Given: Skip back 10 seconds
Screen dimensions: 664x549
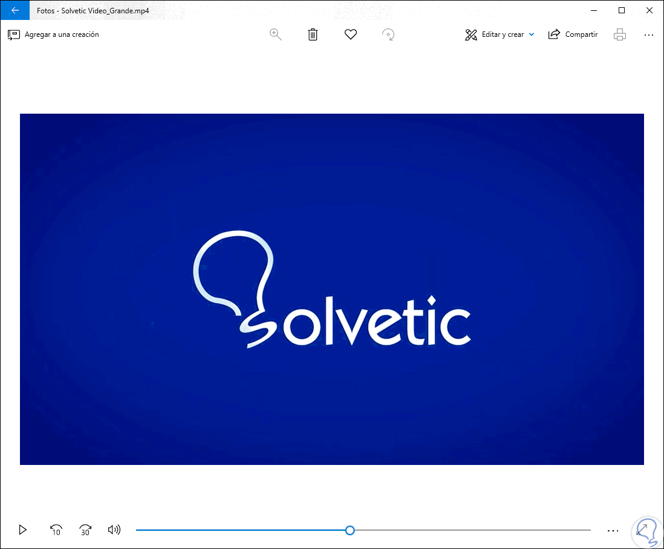Looking at the screenshot, I should click(56, 530).
